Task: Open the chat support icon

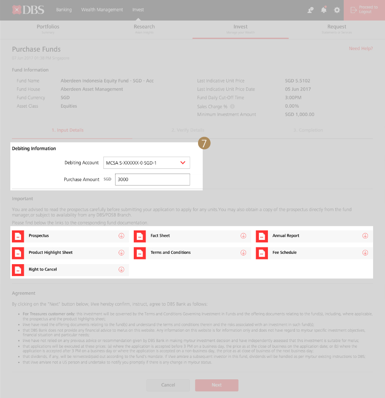Action: coord(310,10)
